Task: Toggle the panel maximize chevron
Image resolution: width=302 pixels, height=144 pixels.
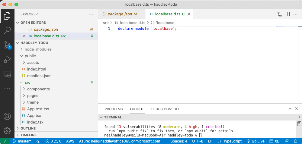Action: (290, 109)
